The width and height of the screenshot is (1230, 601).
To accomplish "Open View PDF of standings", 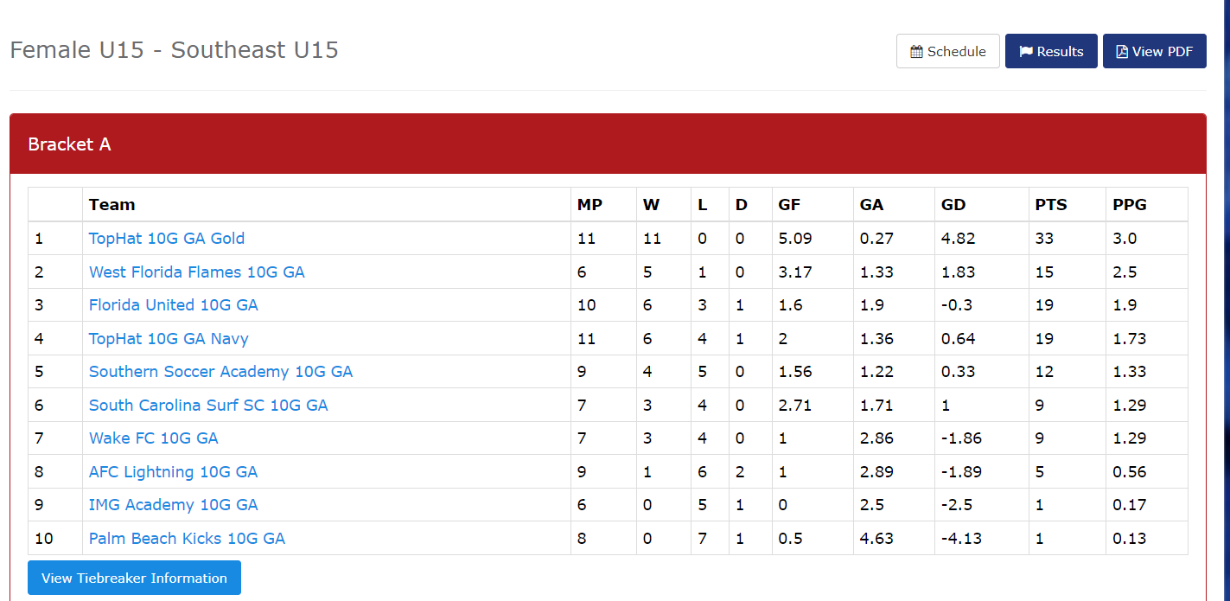I will [x=1155, y=52].
